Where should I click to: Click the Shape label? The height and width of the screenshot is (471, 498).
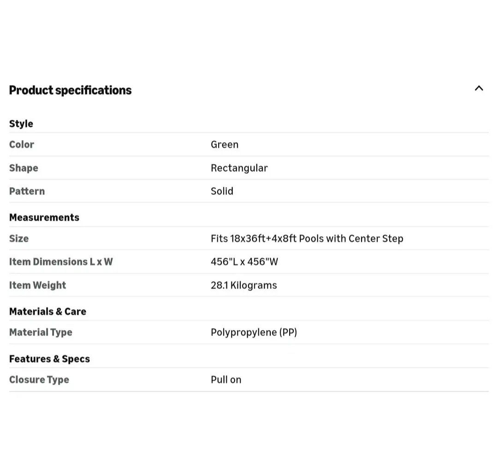24,168
